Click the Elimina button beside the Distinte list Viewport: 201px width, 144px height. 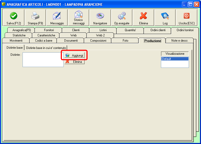75,62
